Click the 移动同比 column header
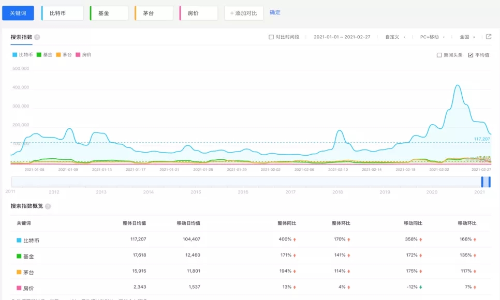500x300 pixels. point(413,223)
